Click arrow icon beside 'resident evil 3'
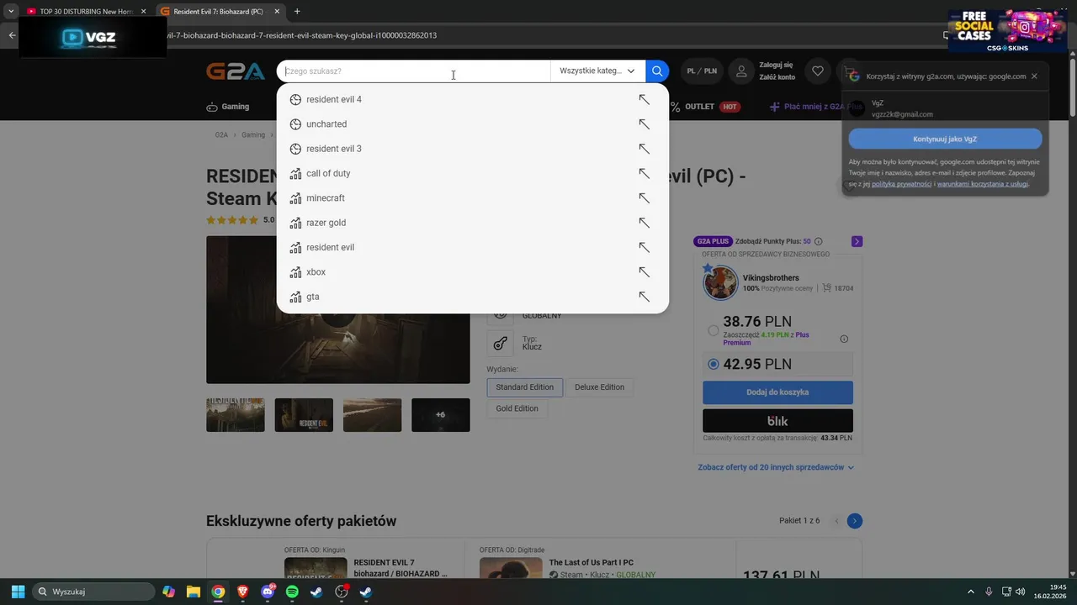Viewport: 1077px width, 605px height. 644,149
